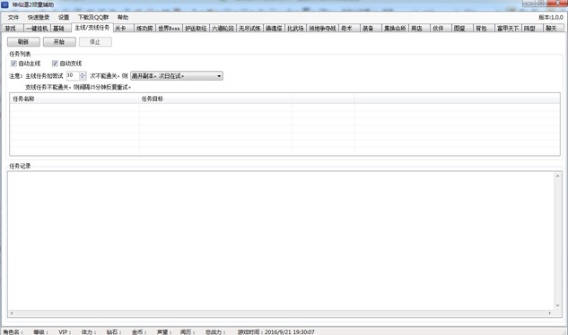Click the VIP status bar label
This screenshot has height=335, width=568.
coord(65,332)
